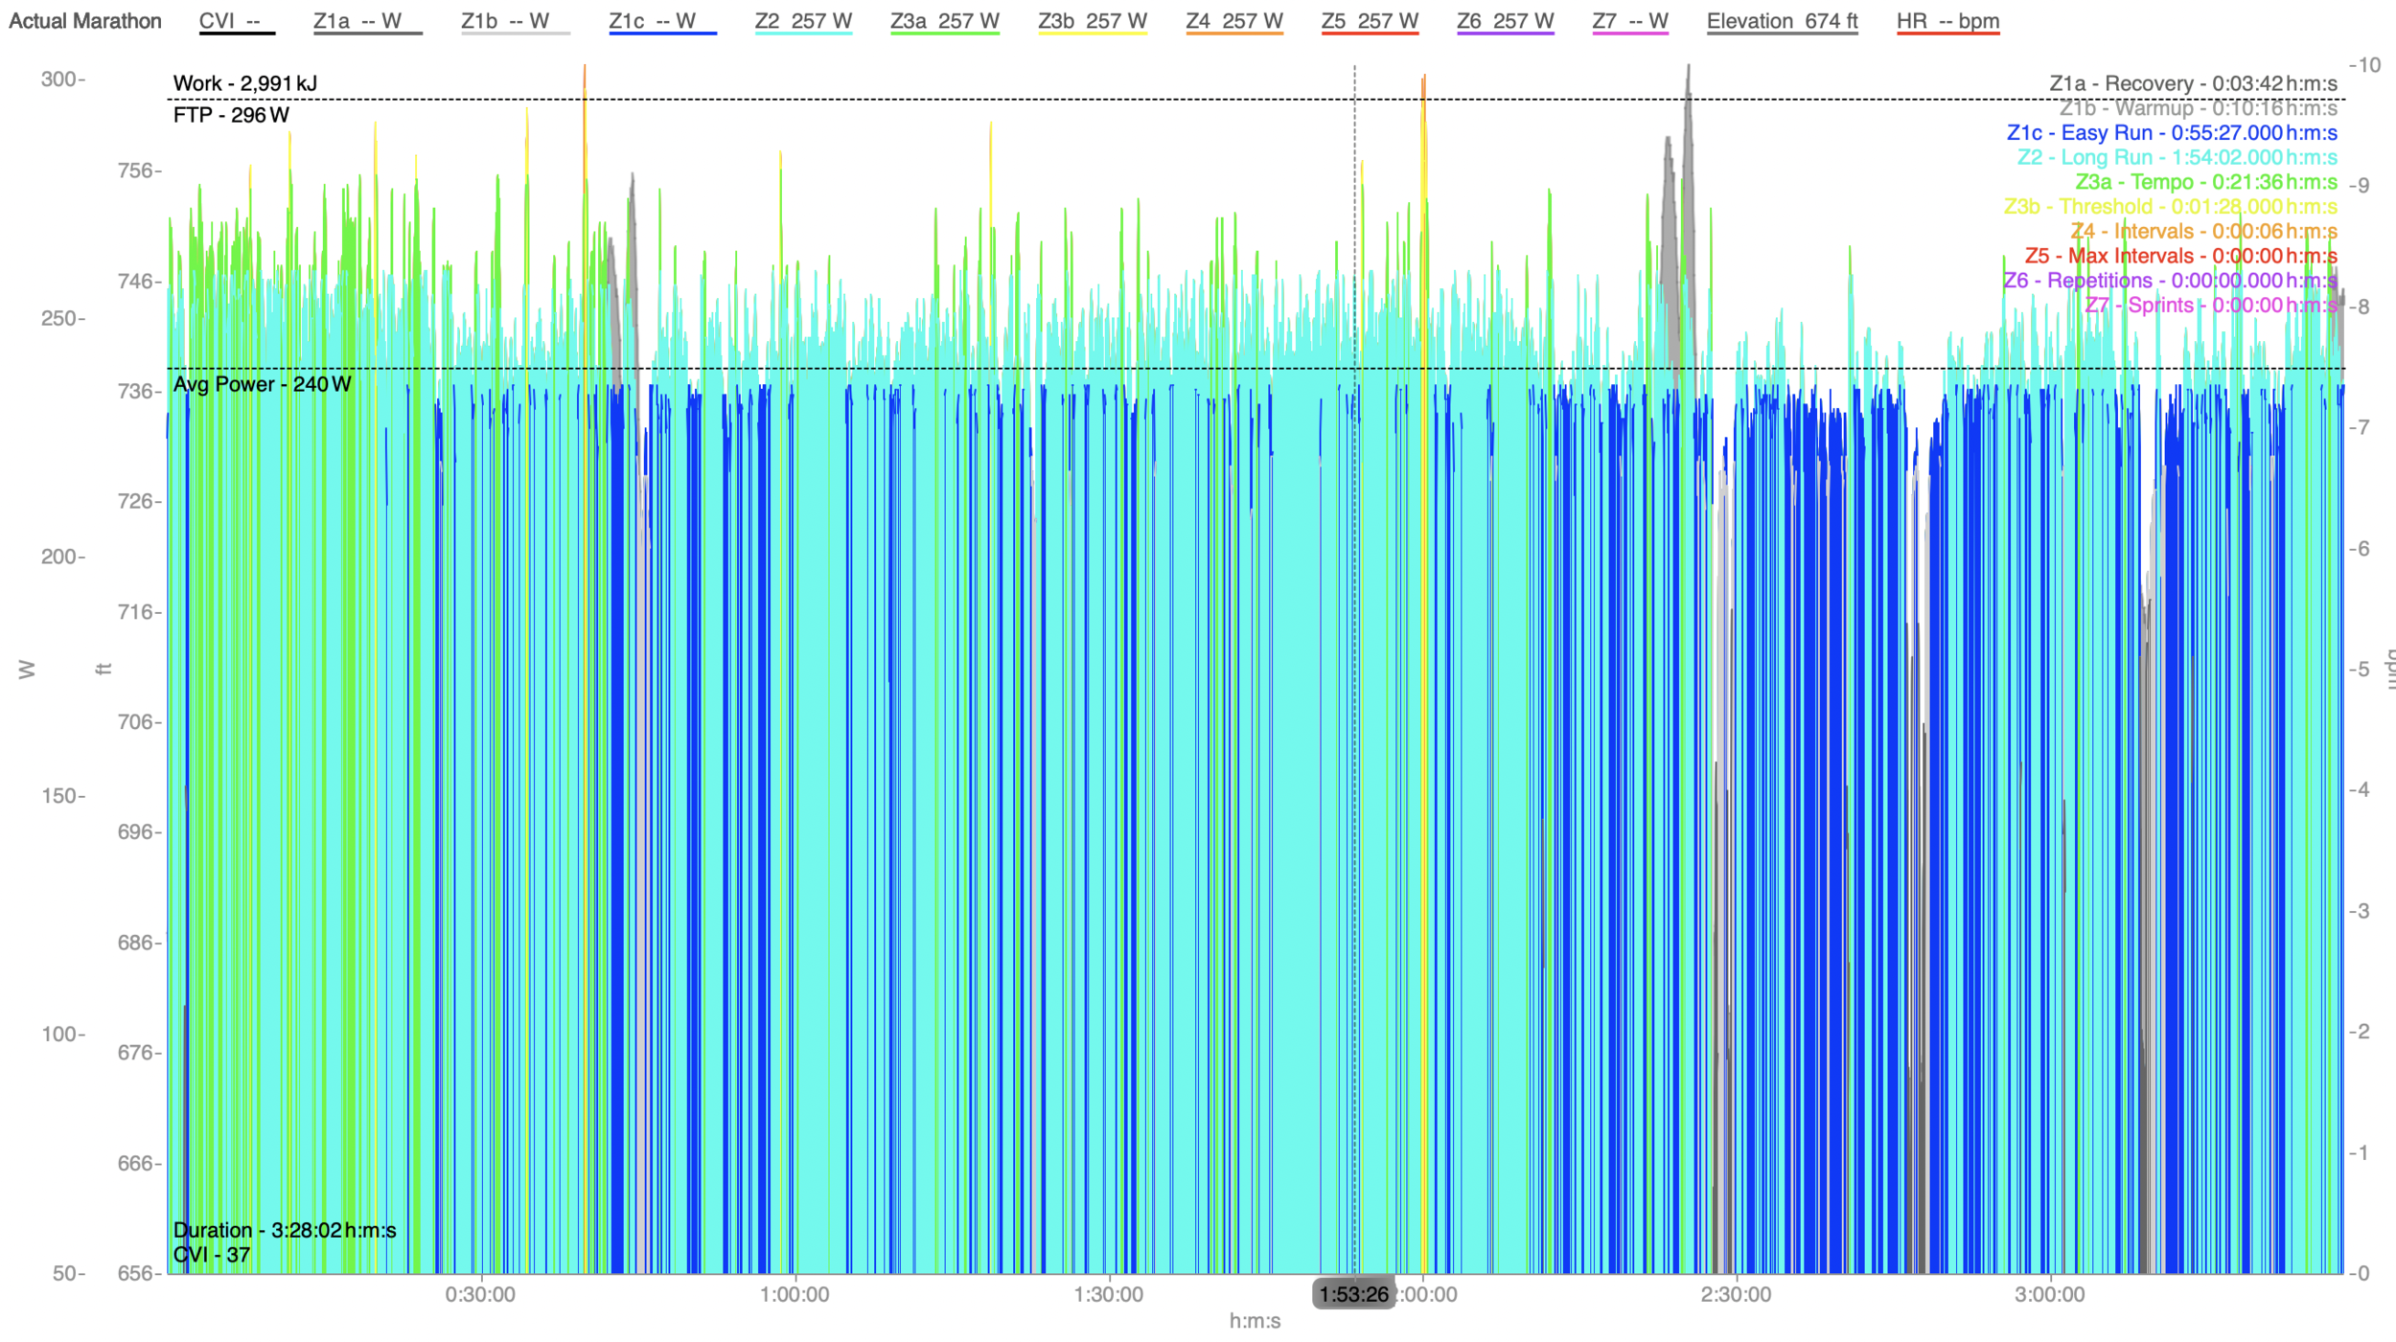Click the Actual Marathon chart title
Viewport: 2396px width, 1342px height.
pyautogui.click(x=85, y=21)
